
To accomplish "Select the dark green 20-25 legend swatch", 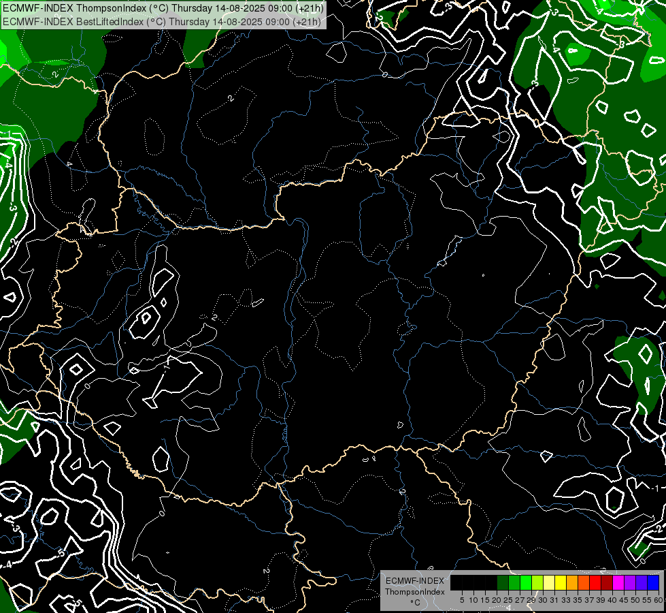I will click(503, 582).
